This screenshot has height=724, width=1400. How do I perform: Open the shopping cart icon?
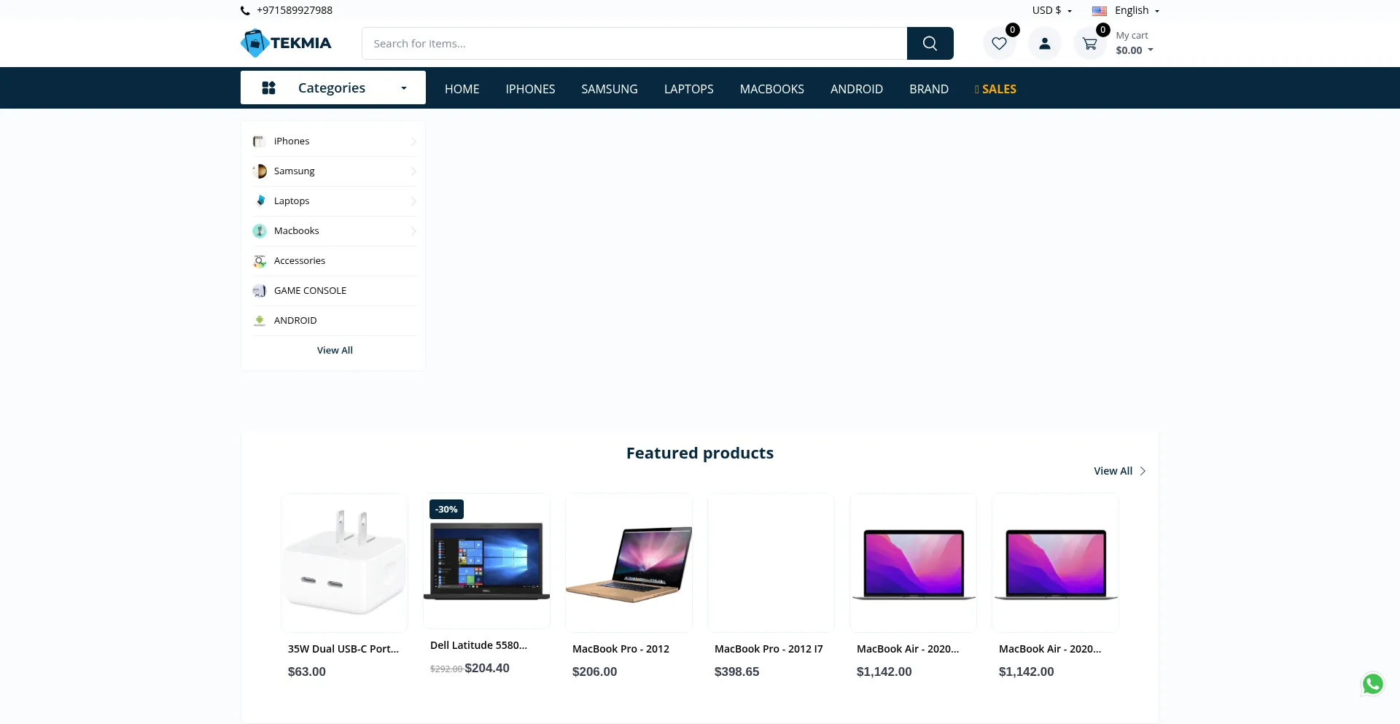click(x=1090, y=44)
